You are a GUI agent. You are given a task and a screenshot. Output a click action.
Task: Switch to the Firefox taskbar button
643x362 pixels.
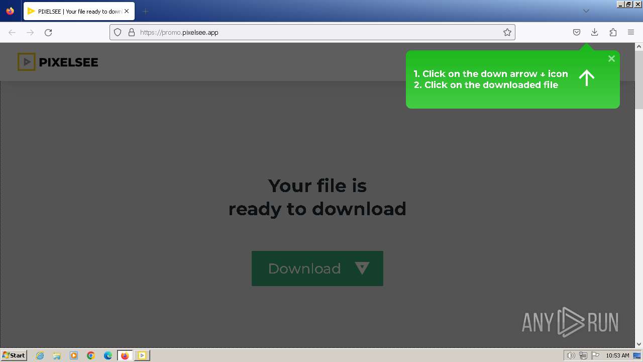pyautogui.click(x=125, y=355)
